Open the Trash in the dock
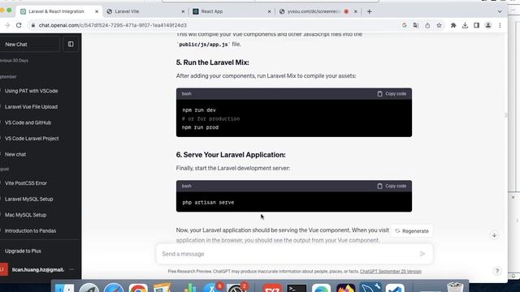520x292 pixels. pos(455,286)
